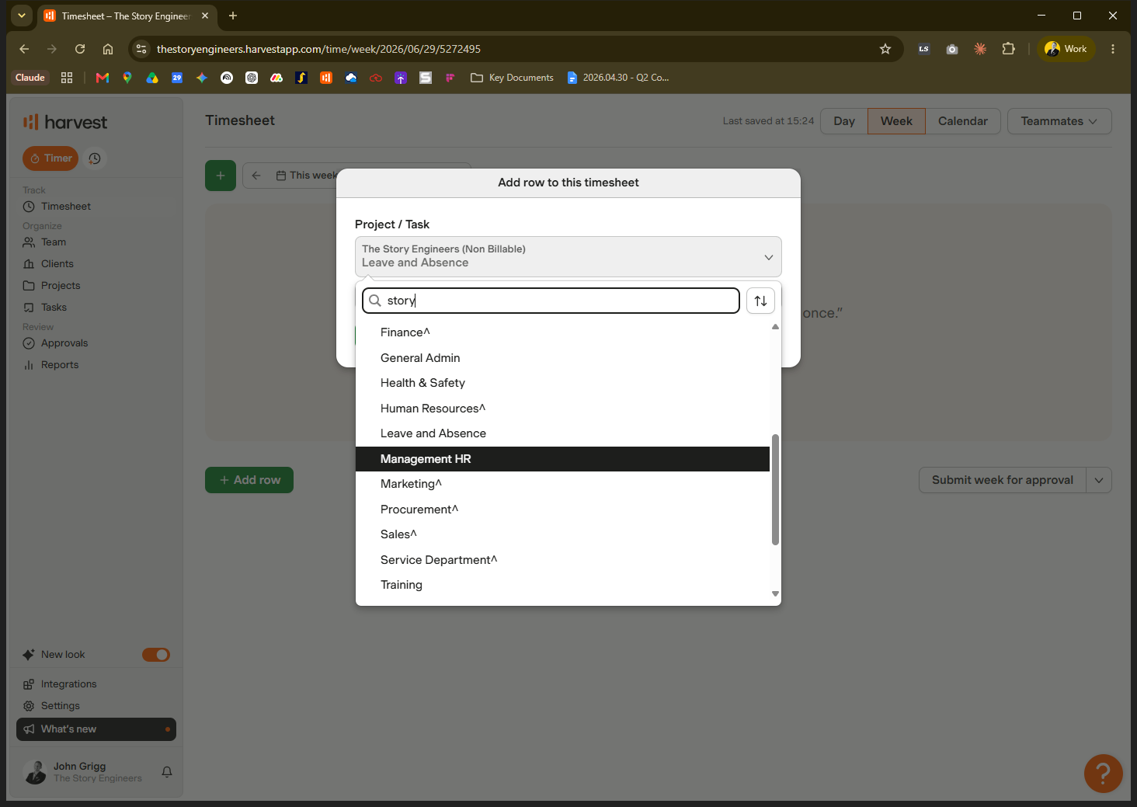Select Human Resources^ task

click(562, 409)
